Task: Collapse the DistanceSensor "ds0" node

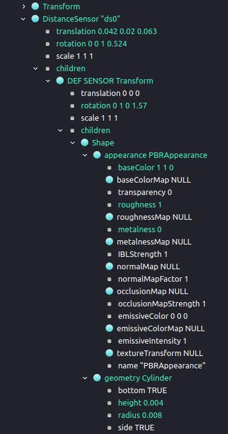Action: click(x=23, y=19)
